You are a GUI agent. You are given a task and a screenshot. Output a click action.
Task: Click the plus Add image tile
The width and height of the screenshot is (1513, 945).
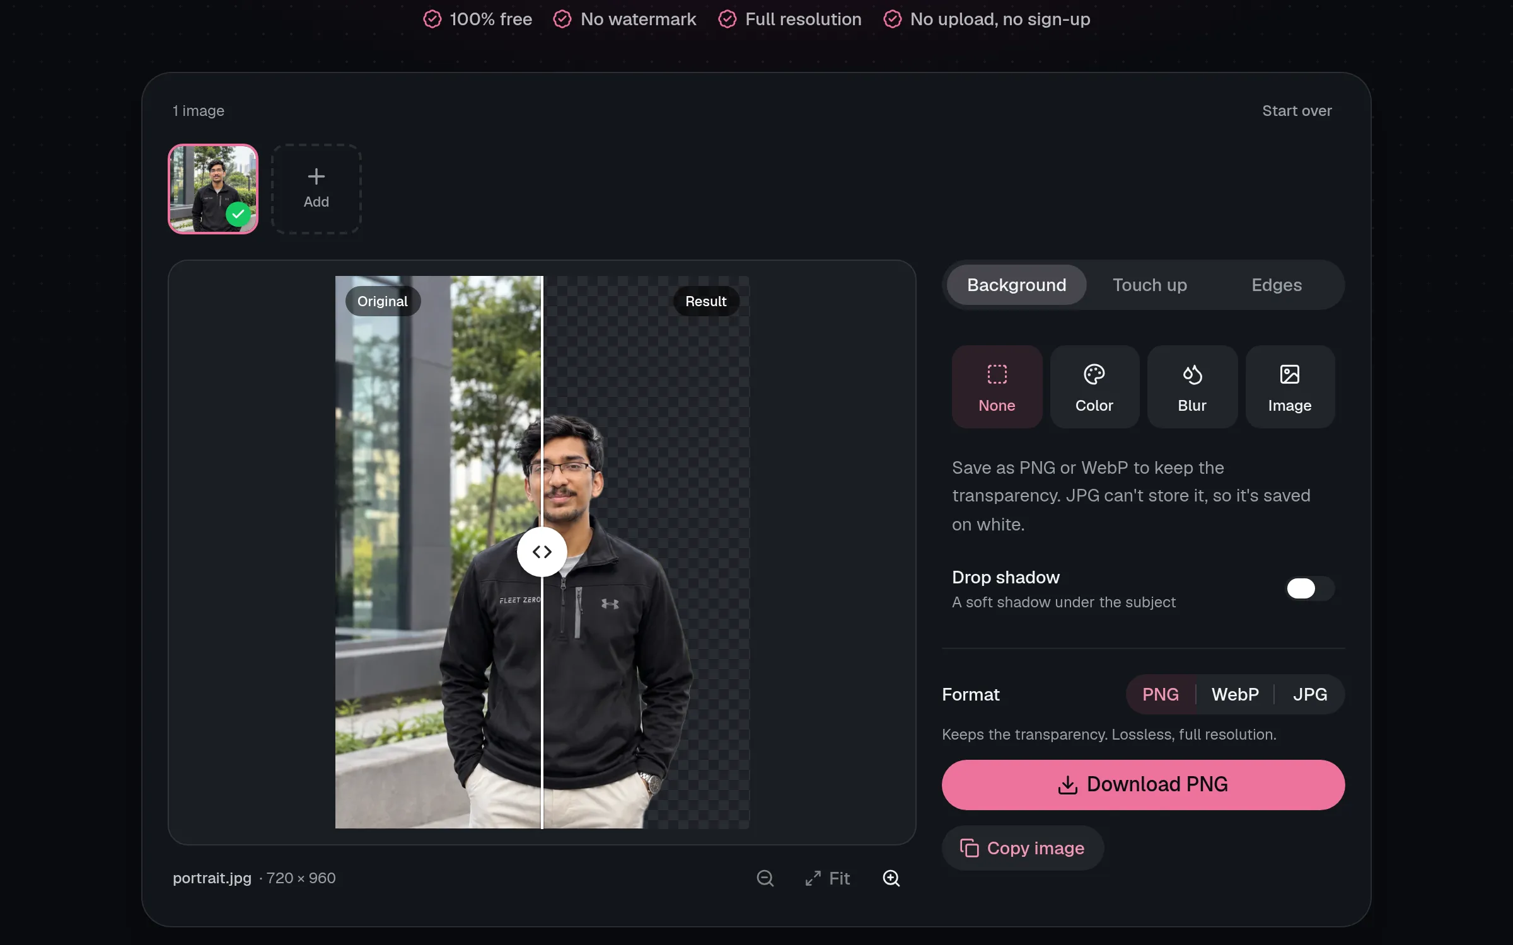coord(316,189)
